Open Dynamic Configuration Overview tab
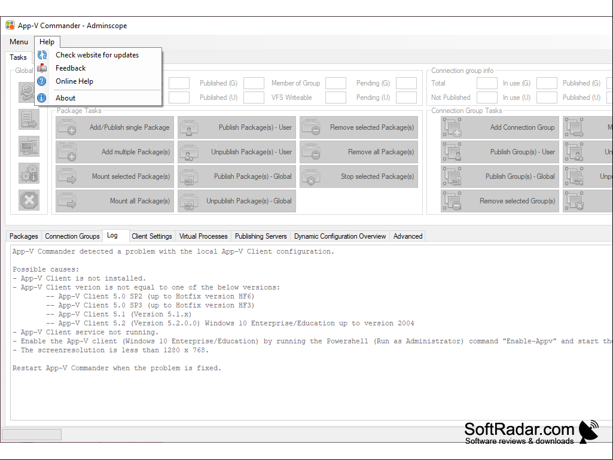The image size is (613, 460). [340, 236]
